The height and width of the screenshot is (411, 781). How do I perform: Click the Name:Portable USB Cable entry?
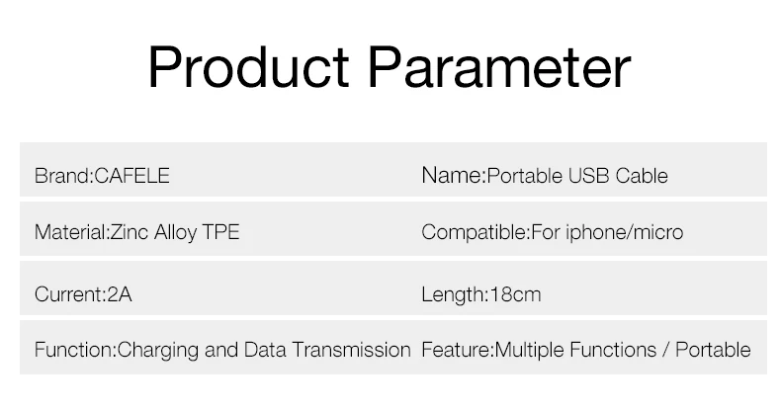(x=545, y=175)
